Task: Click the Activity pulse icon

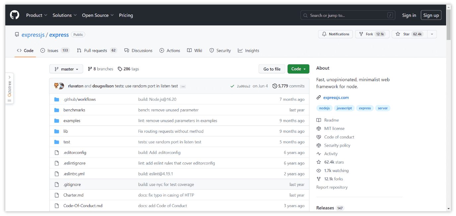Action: click(319, 154)
